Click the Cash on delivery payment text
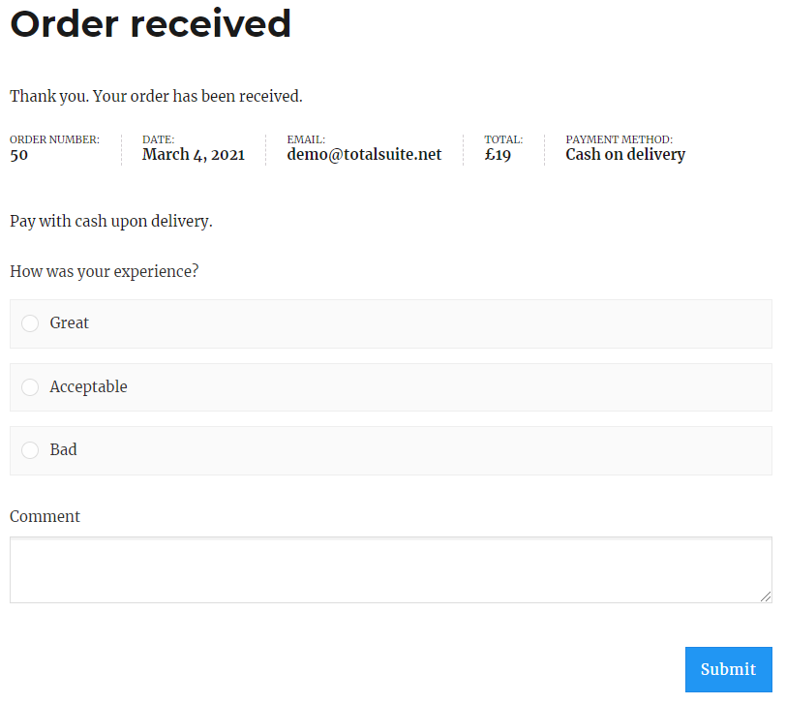 625,154
